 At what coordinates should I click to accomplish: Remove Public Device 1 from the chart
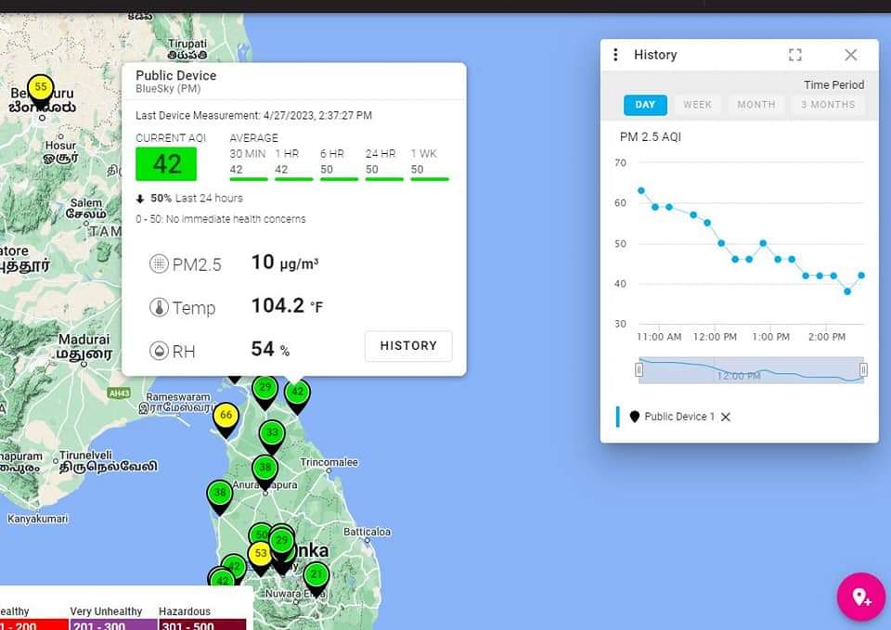click(x=726, y=417)
